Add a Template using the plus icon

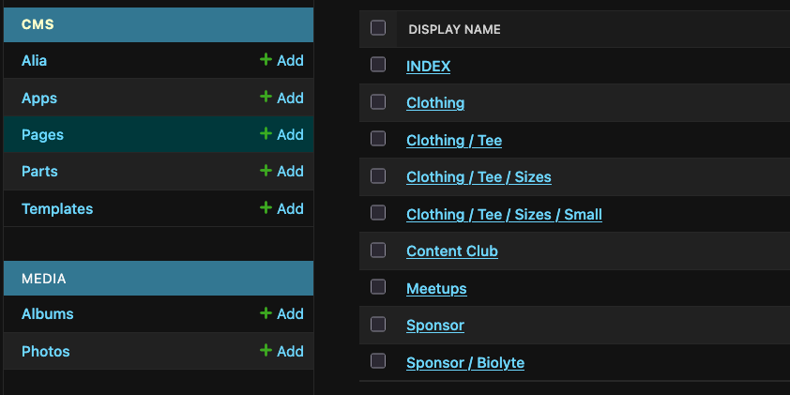[266, 207]
